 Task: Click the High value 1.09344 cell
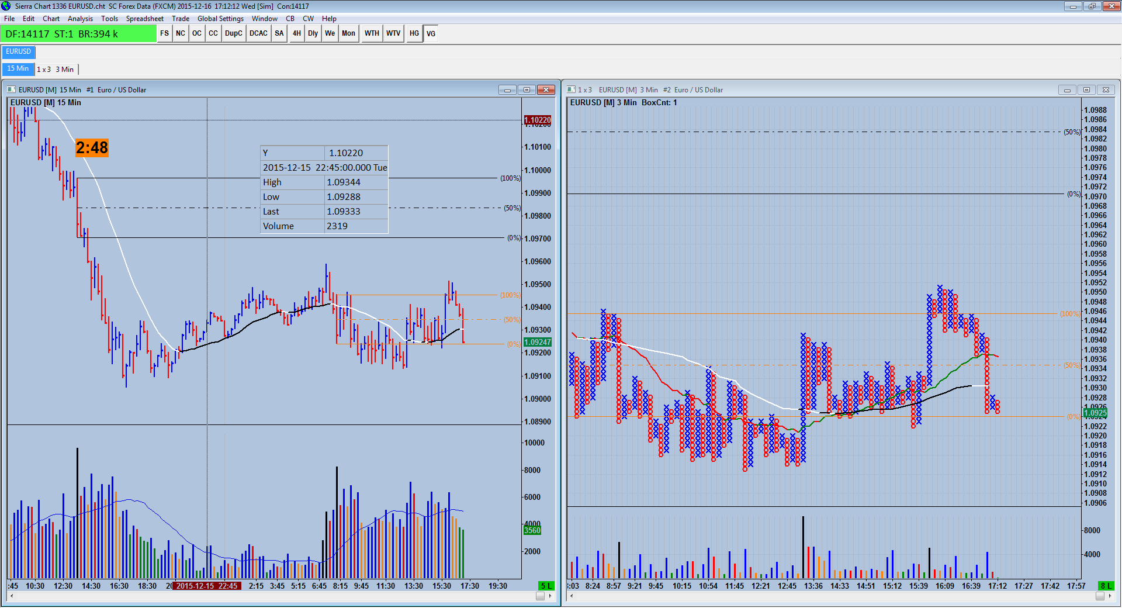pos(356,182)
